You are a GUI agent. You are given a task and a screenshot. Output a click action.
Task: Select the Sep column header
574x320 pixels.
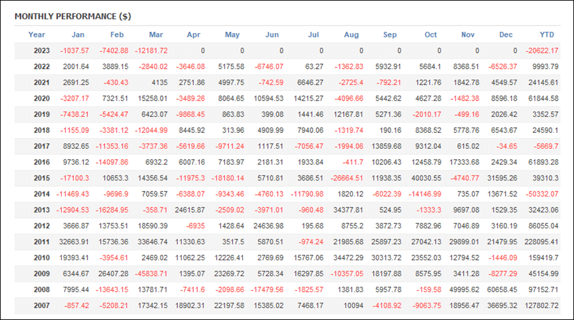[390, 35]
